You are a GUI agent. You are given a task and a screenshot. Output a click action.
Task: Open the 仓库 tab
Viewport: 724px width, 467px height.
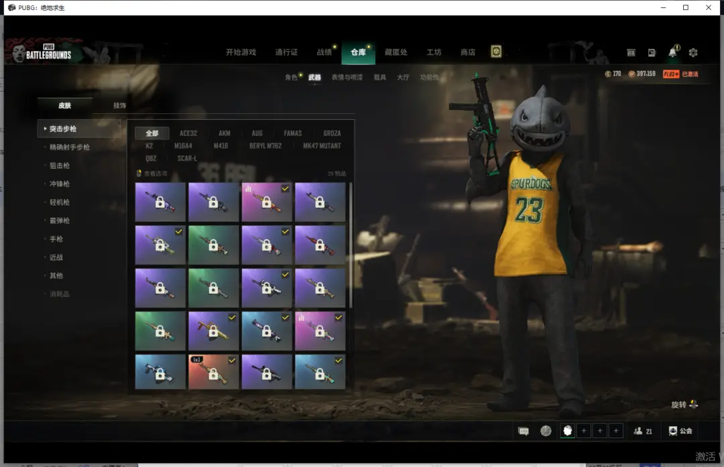[x=358, y=53]
